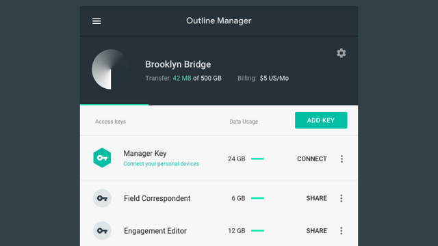
Task: Click the Outline Manager title
Action: 219,21
